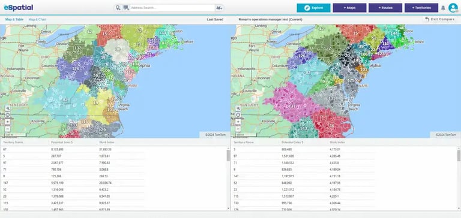Select territory 132 on the left map

(77, 48)
